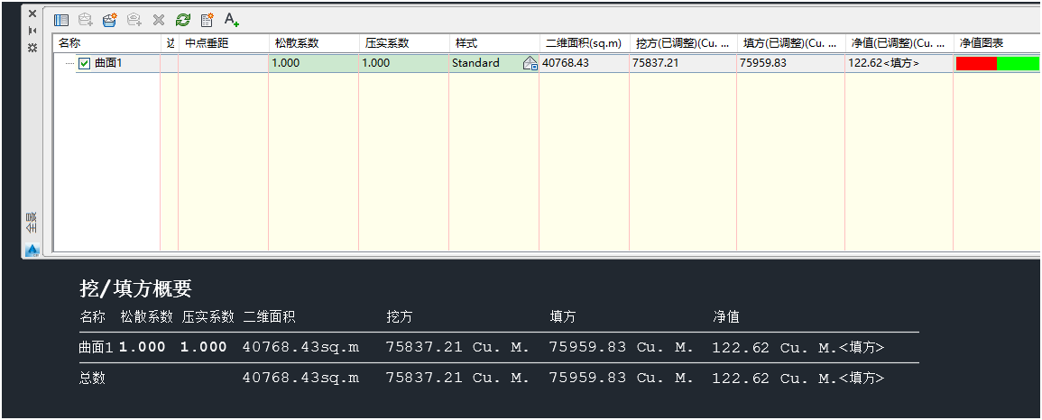Click the 净值 heading in summary table
The image size is (1042, 420).
(725, 317)
